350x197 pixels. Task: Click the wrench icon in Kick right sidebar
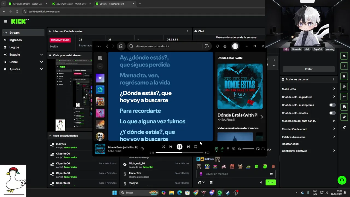pos(344,117)
